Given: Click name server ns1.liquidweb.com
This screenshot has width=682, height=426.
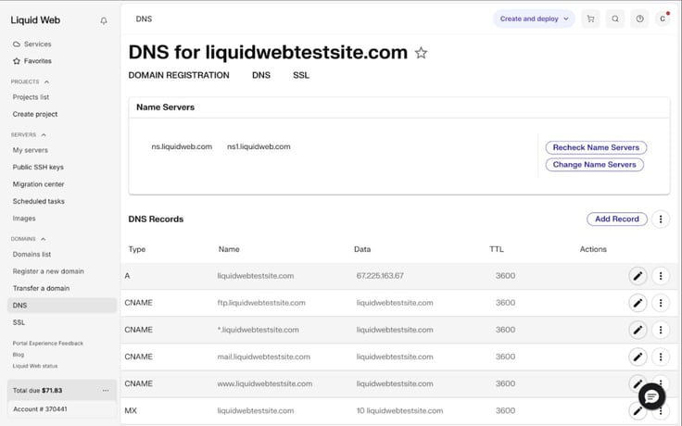Looking at the screenshot, I should coord(259,147).
